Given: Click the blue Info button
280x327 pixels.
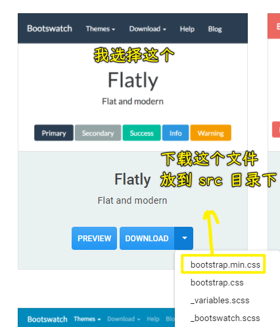Looking at the screenshot, I should (175, 133).
